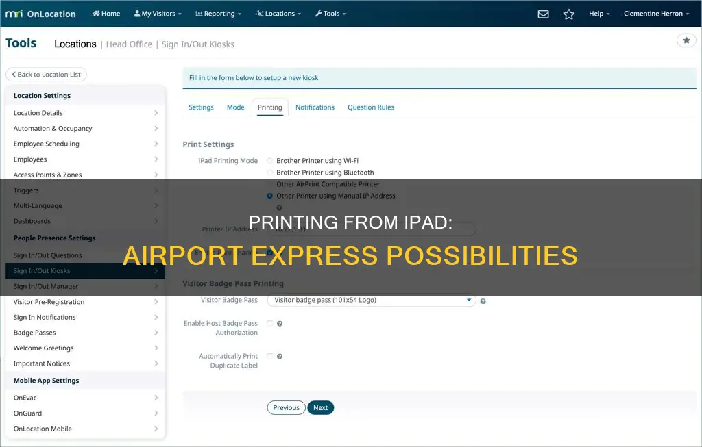Open the Tools dropdown in the top bar
702x447 pixels.
(x=330, y=14)
